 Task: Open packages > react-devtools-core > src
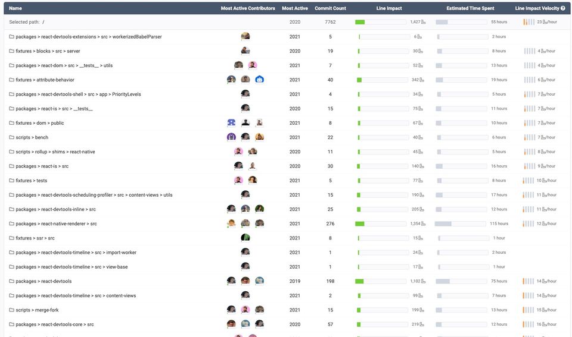coord(55,325)
